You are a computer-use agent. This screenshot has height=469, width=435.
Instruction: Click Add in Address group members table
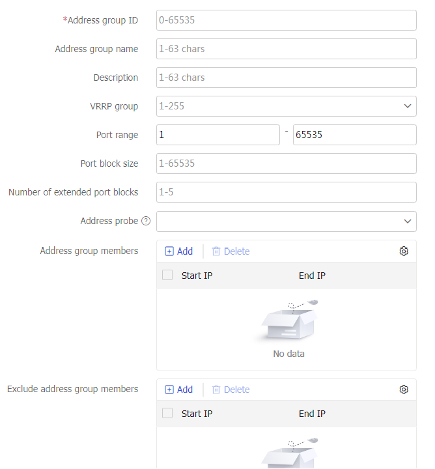coord(179,251)
